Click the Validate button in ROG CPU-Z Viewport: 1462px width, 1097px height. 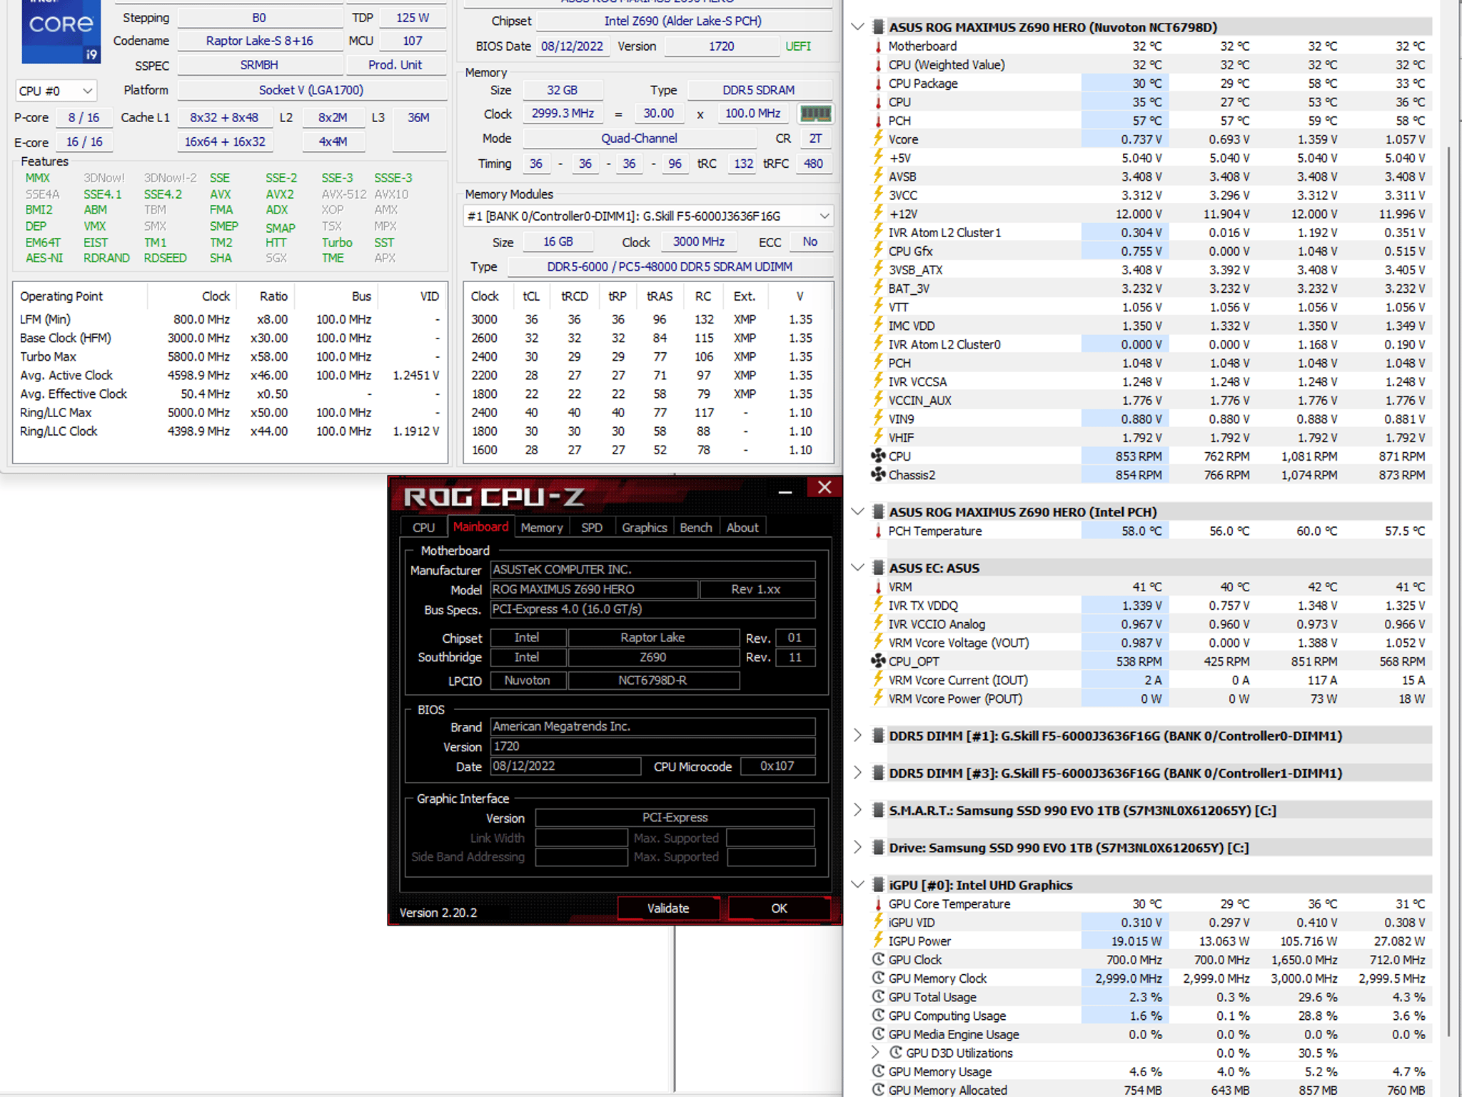coord(668,908)
